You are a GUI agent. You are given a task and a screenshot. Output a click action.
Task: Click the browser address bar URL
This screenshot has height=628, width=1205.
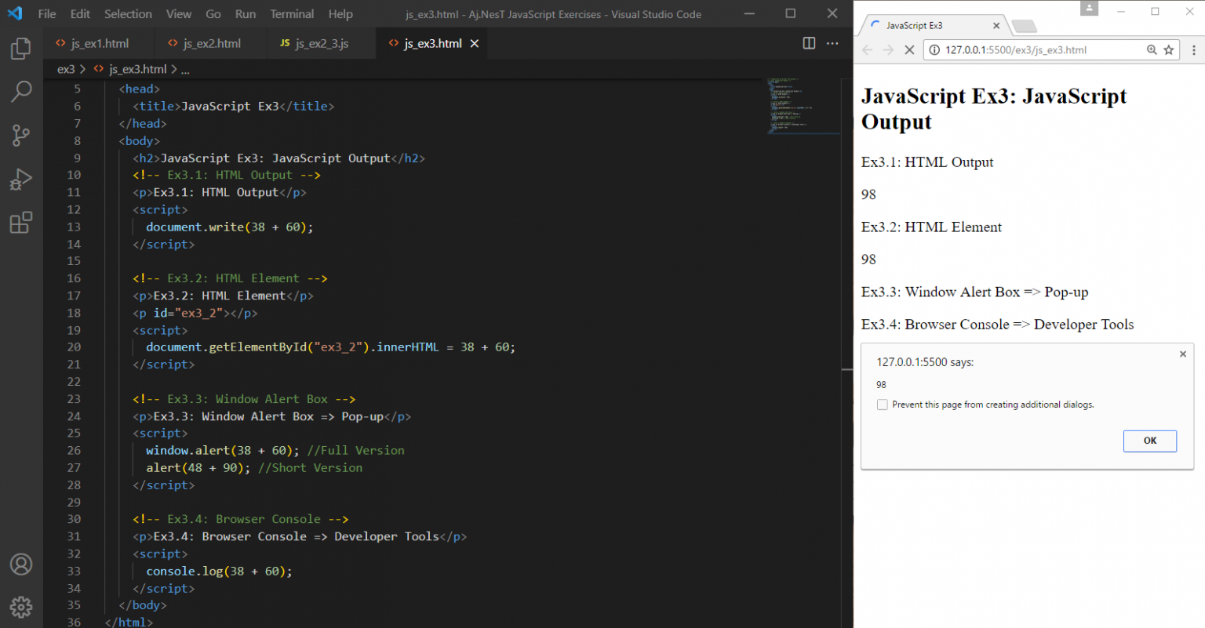(x=1015, y=50)
